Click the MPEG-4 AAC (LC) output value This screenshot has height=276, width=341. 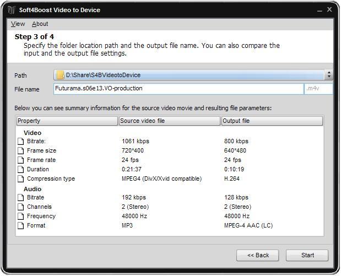pyautogui.click(x=248, y=225)
